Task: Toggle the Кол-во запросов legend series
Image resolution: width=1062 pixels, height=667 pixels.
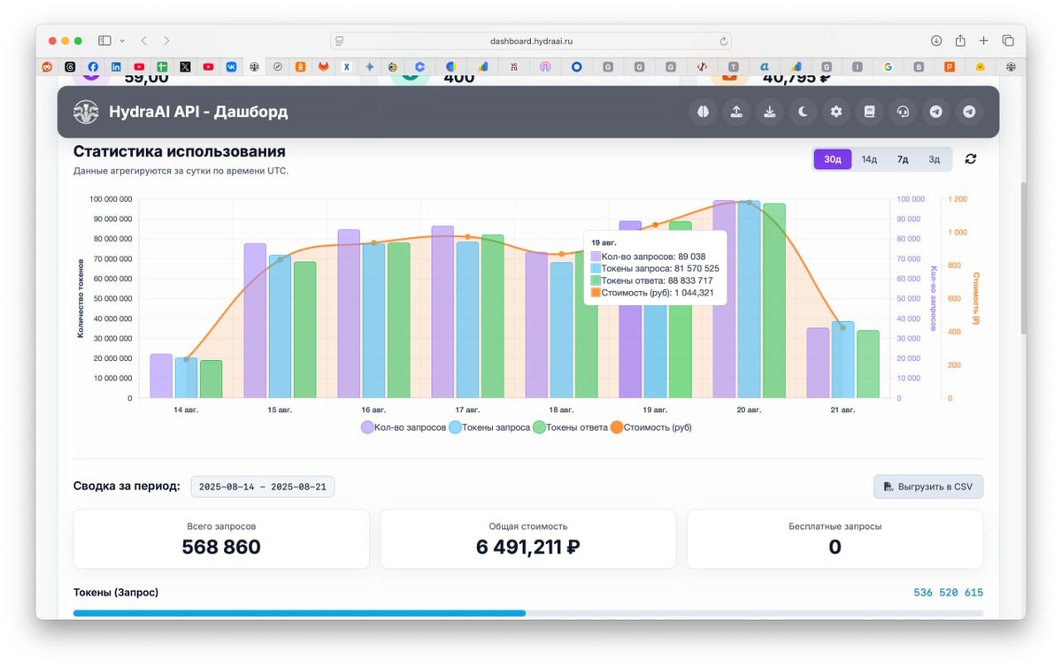Action: point(404,427)
